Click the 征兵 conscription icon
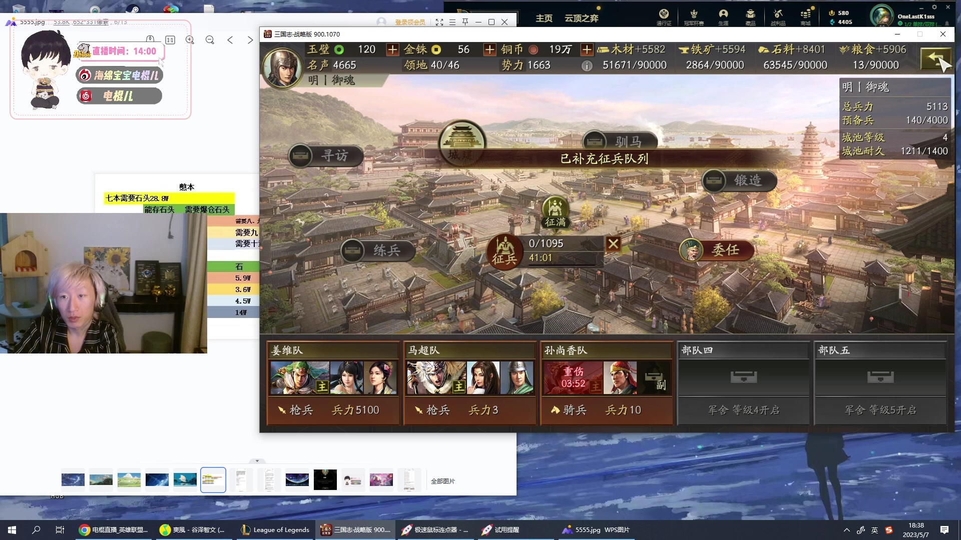This screenshot has width=961, height=540. (x=504, y=251)
